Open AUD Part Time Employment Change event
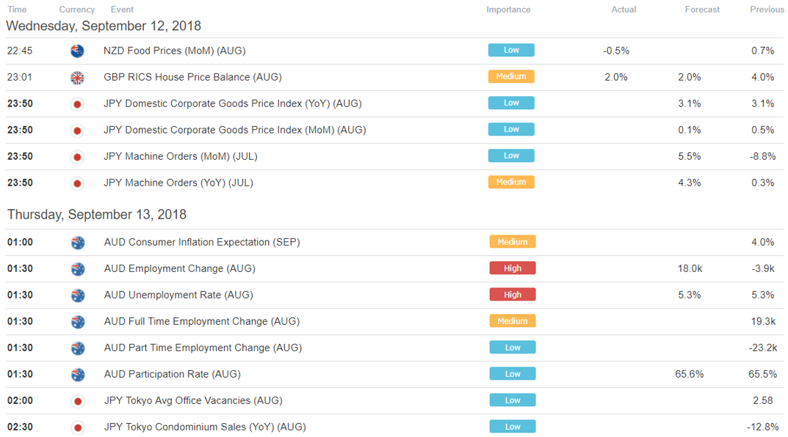Screen dimensions: 788x437 pyautogui.click(x=203, y=348)
